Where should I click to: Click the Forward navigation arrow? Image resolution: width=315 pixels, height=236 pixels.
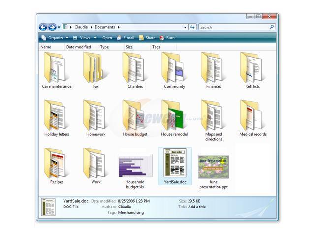click(52, 27)
